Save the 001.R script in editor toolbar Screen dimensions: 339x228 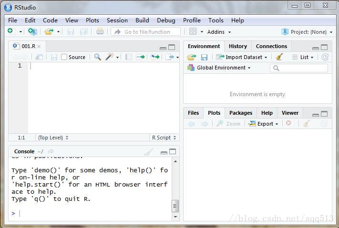coord(54,57)
